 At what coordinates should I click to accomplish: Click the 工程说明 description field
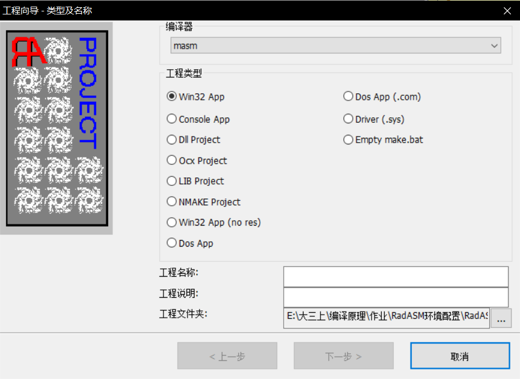[x=396, y=297]
